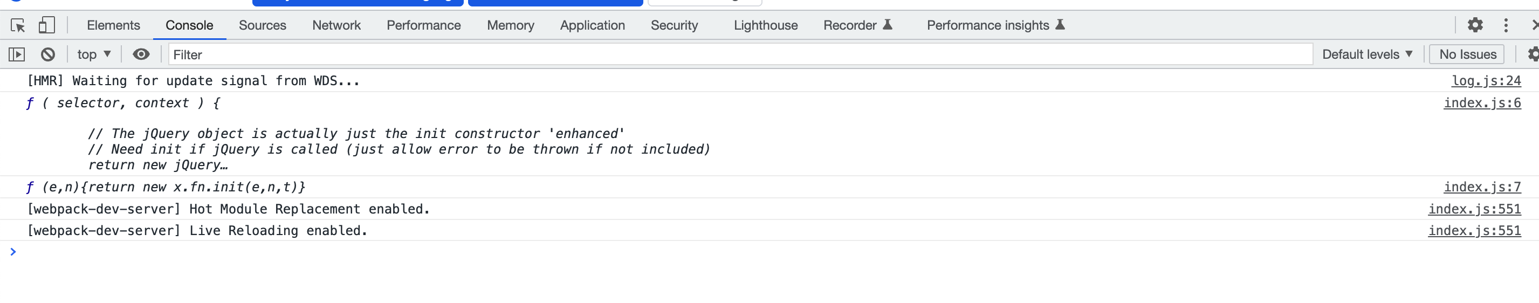
Task: Expand the Default levels dropdown
Action: tap(1367, 54)
